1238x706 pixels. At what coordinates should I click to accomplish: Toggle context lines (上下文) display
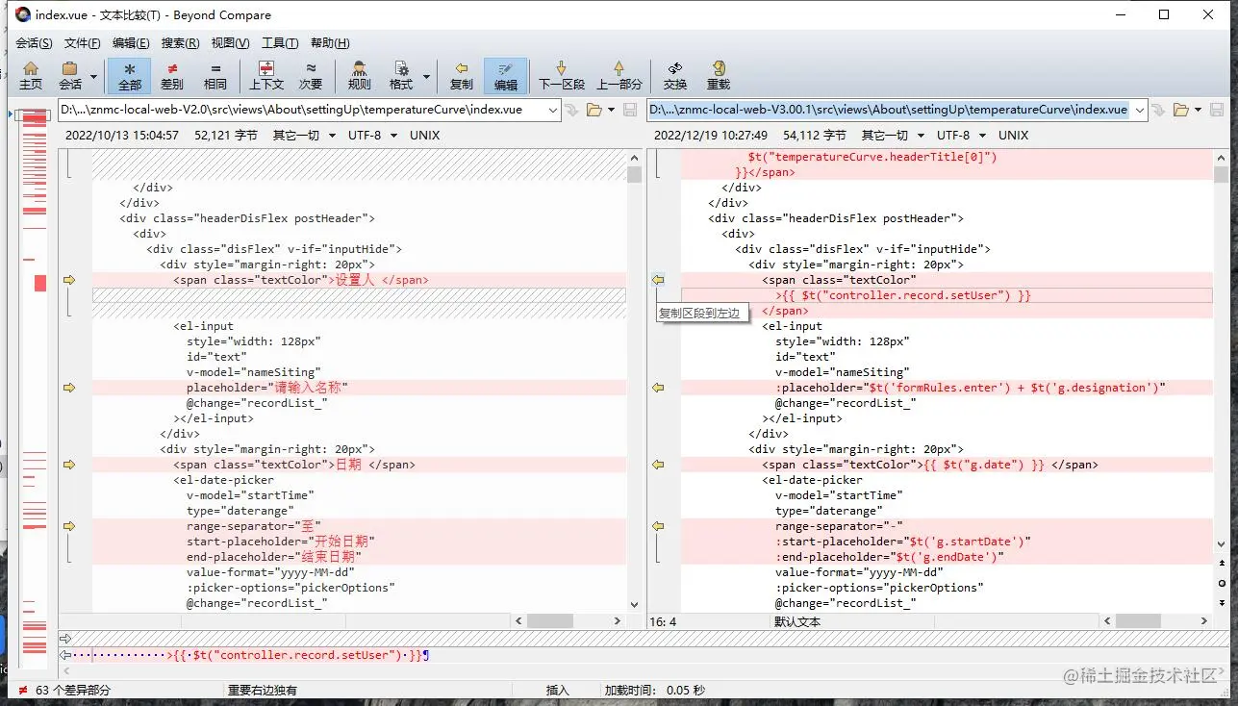coord(266,76)
